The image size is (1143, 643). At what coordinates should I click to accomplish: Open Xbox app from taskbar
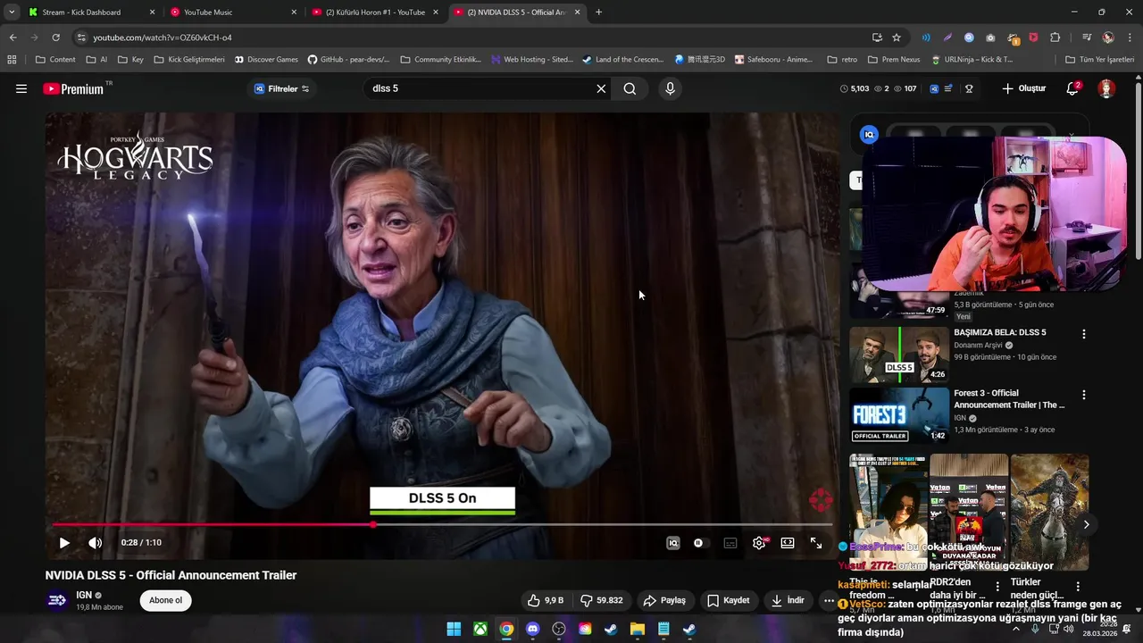[x=480, y=629]
